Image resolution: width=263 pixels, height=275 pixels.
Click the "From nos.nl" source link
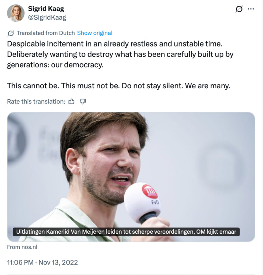tap(22, 247)
